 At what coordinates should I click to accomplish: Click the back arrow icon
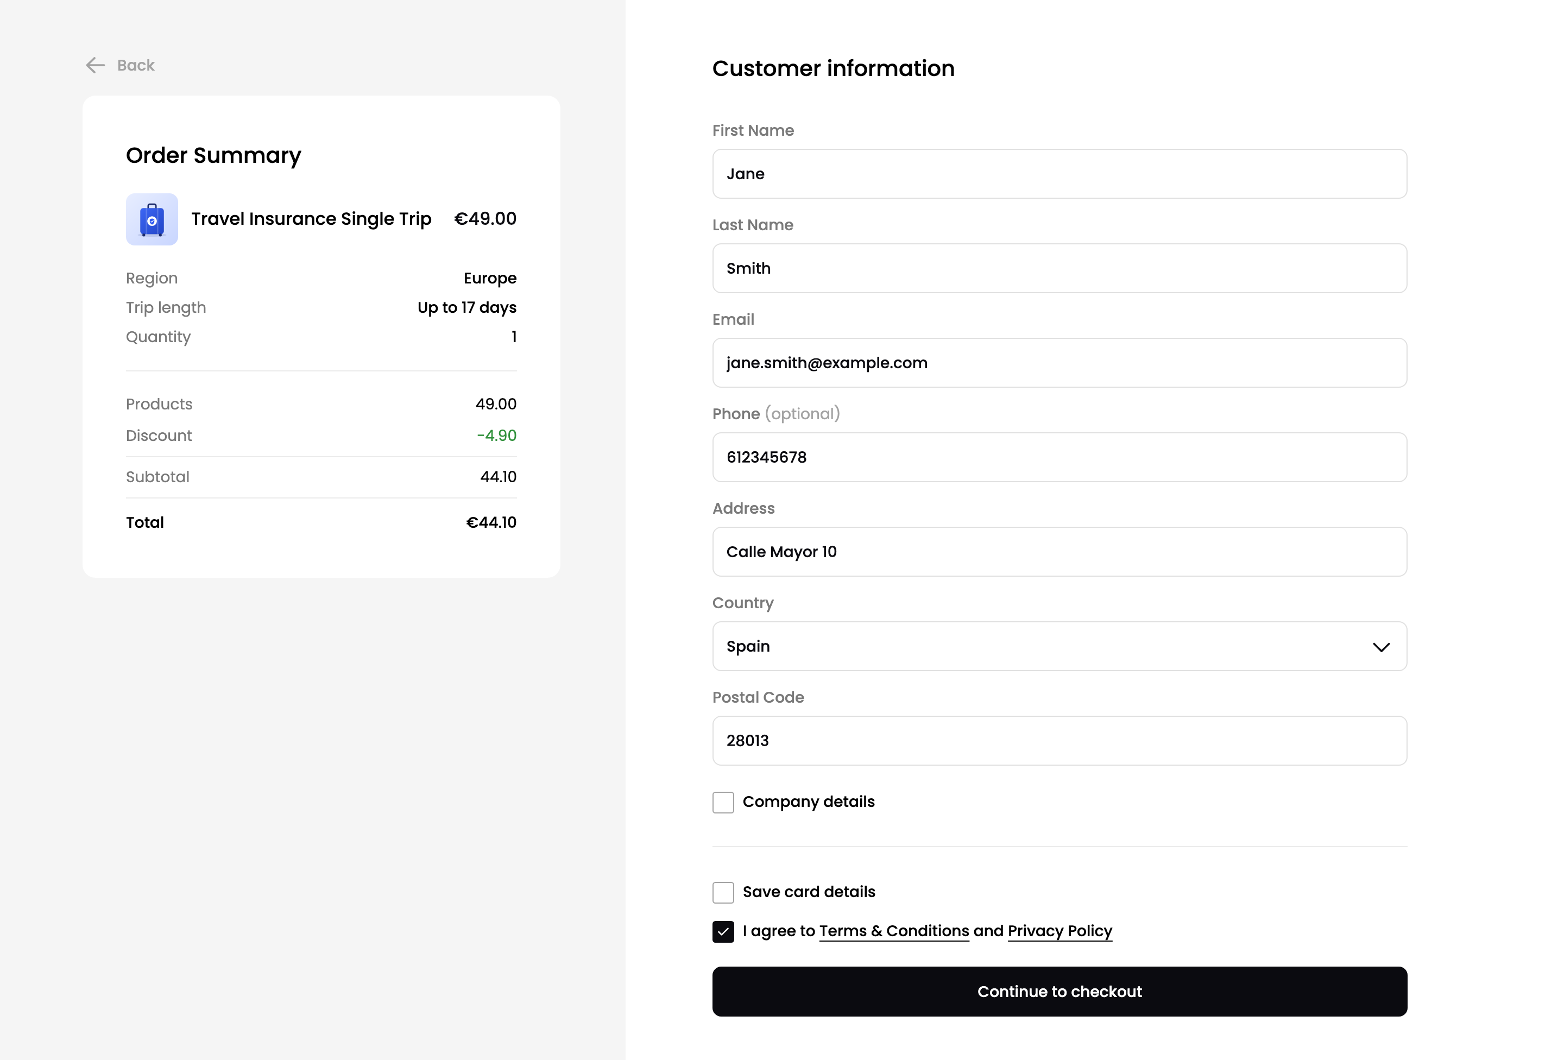click(95, 65)
